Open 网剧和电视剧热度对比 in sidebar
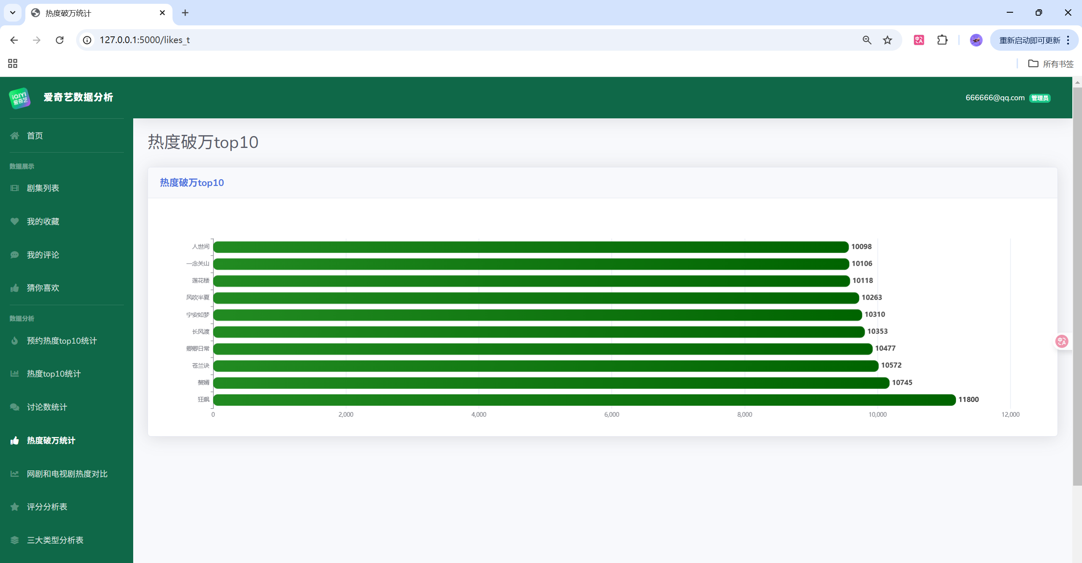This screenshot has width=1082, height=563. pyautogui.click(x=67, y=474)
